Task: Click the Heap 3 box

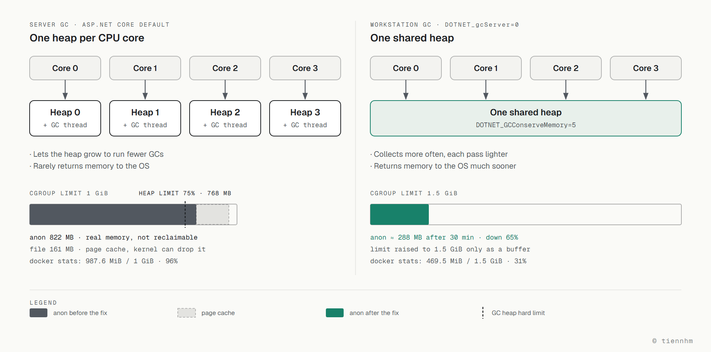Action: click(x=305, y=118)
